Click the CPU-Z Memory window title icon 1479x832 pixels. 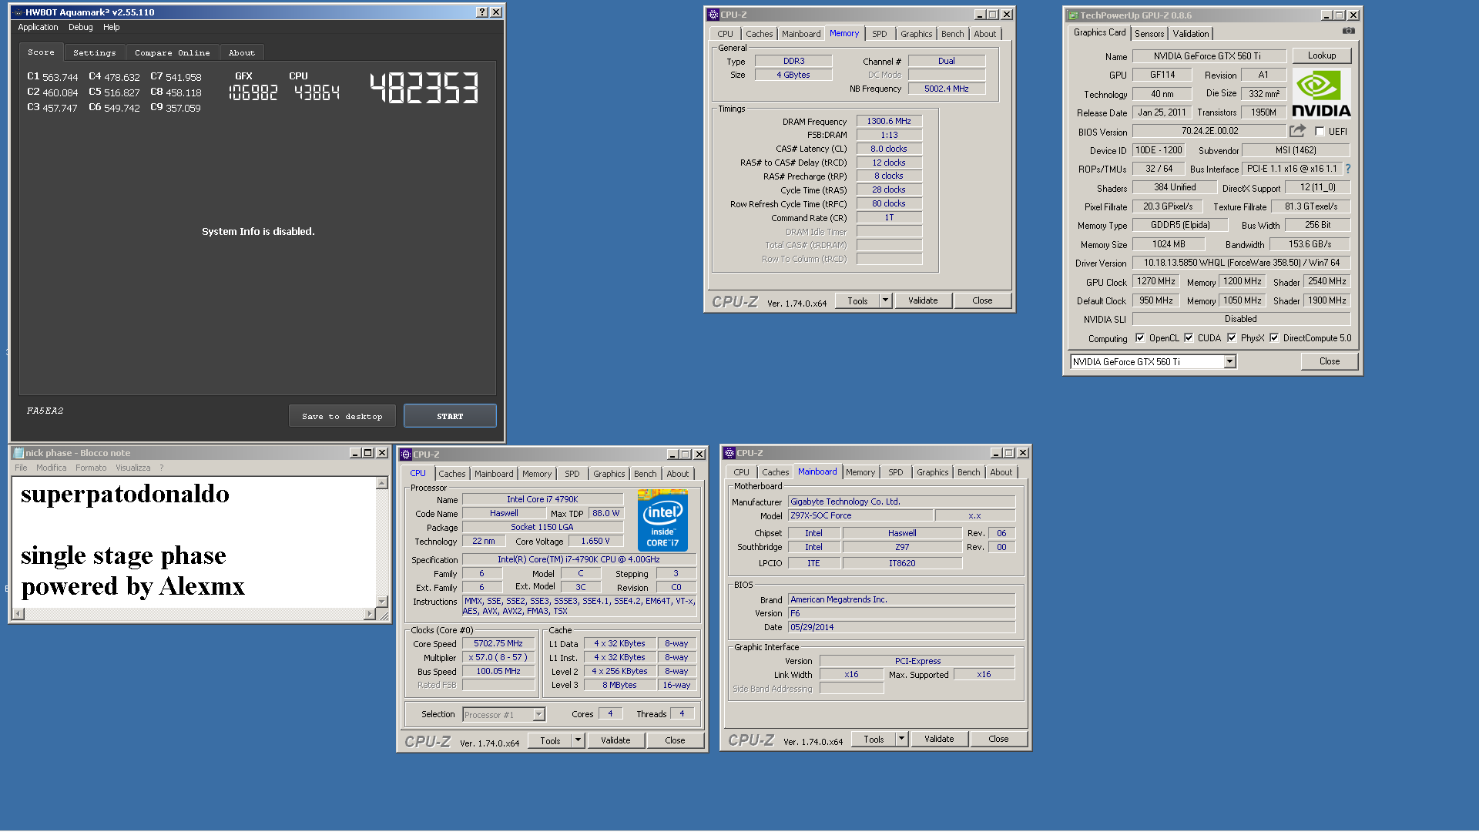[x=713, y=15]
